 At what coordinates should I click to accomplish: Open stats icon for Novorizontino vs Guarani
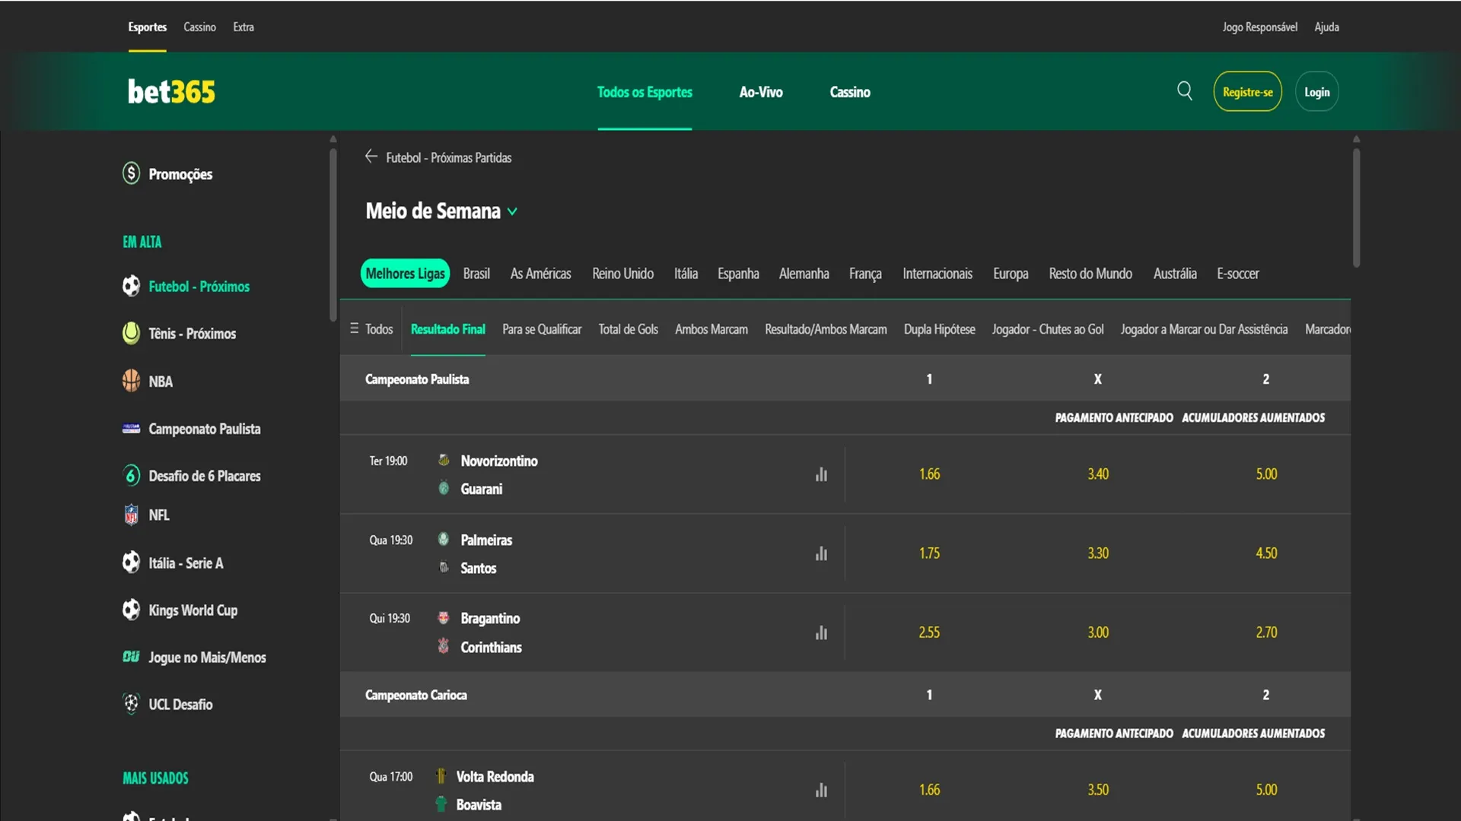821,474
